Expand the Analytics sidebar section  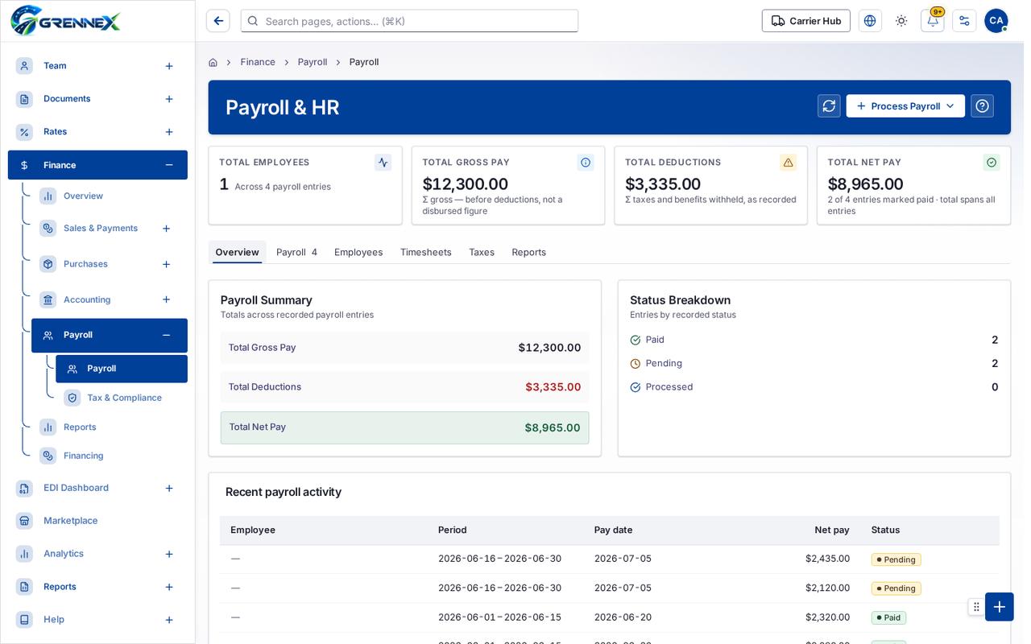pos(169,554)
